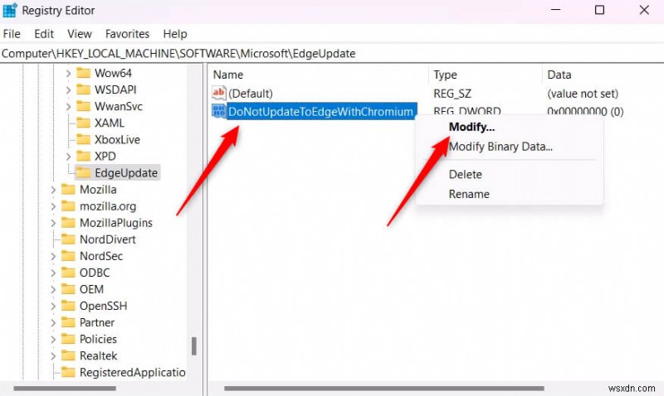664x396 pixels.
Task: Select the (Default) value name
Action: 251,94
